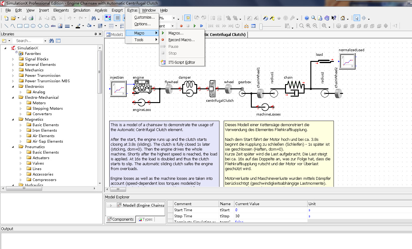The width and height of the screenshot is (412, 249).
Task: Click the green start simulation arrow
Action: pyautogui.click(x=194, y=26)
